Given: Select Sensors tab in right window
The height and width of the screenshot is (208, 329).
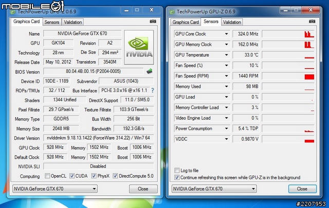Looking at the screenshot, I should click(x=211, y=22).
